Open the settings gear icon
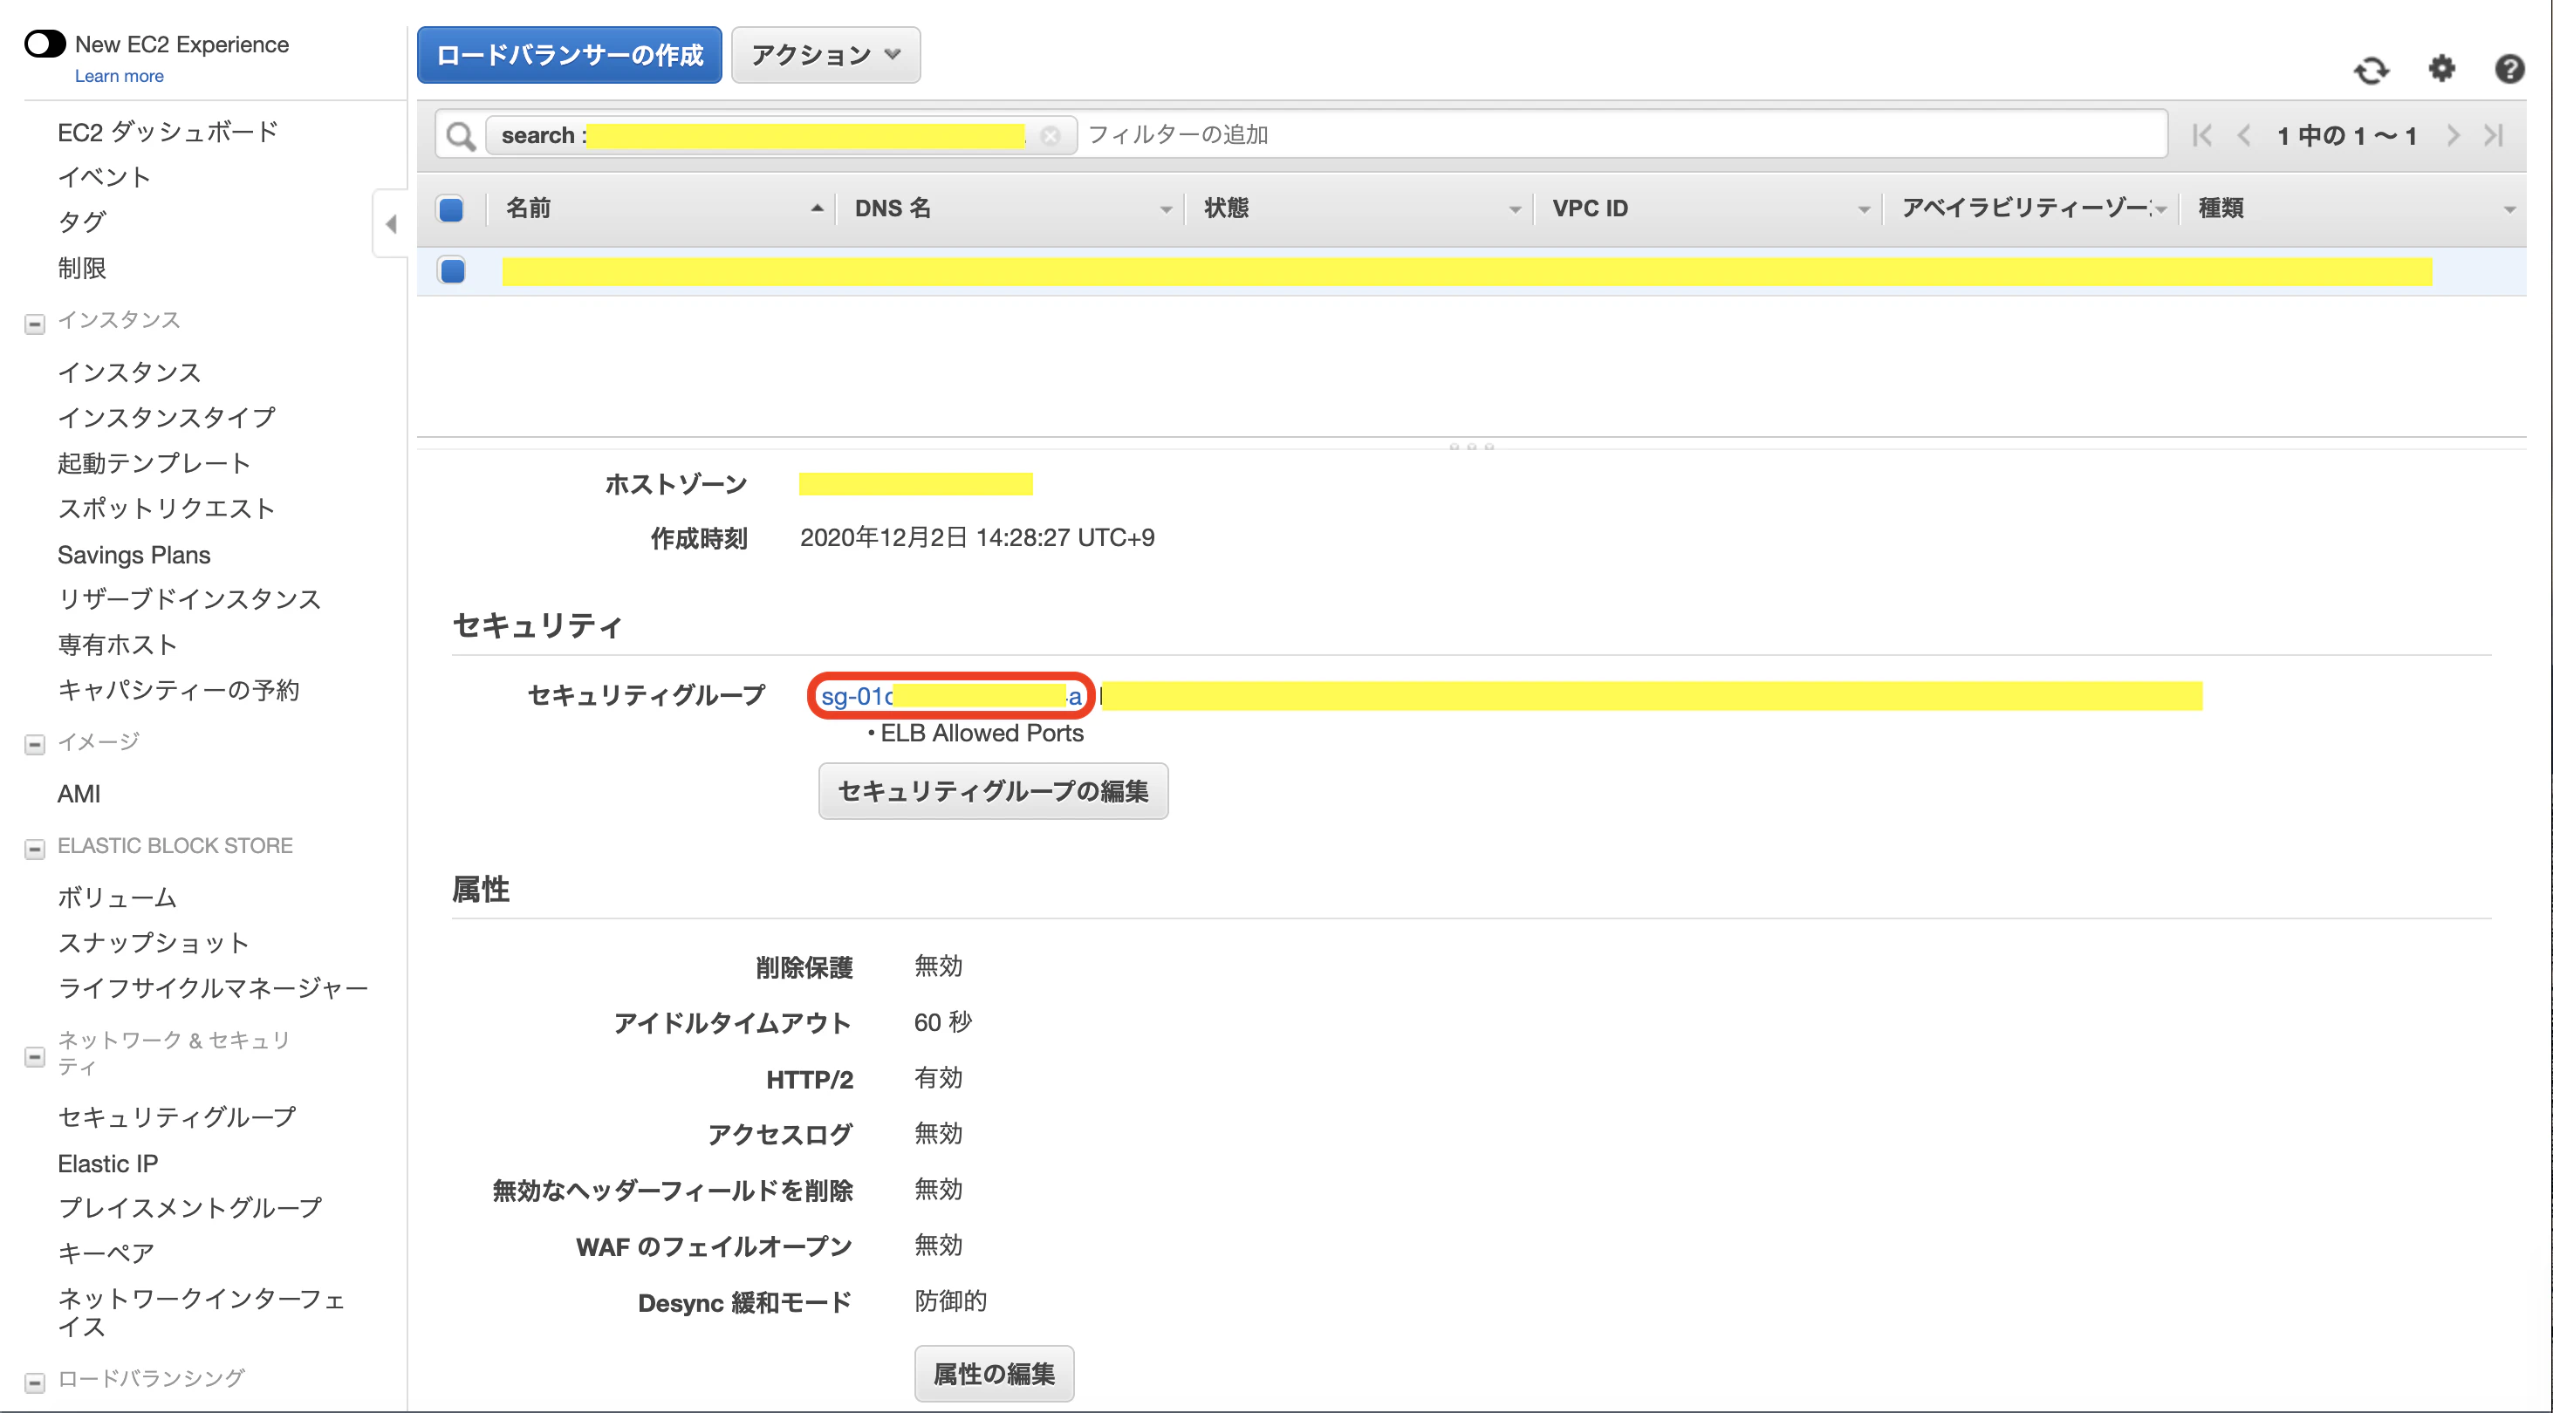Image resolution: width=2553 pixels, height=1413 pixels. coord(2442,68)
